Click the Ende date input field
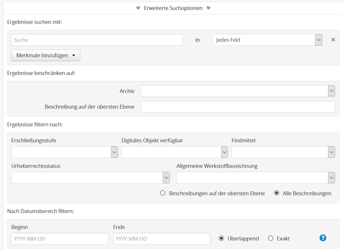This screenshot has height=250, width=343. click(161, 239)
